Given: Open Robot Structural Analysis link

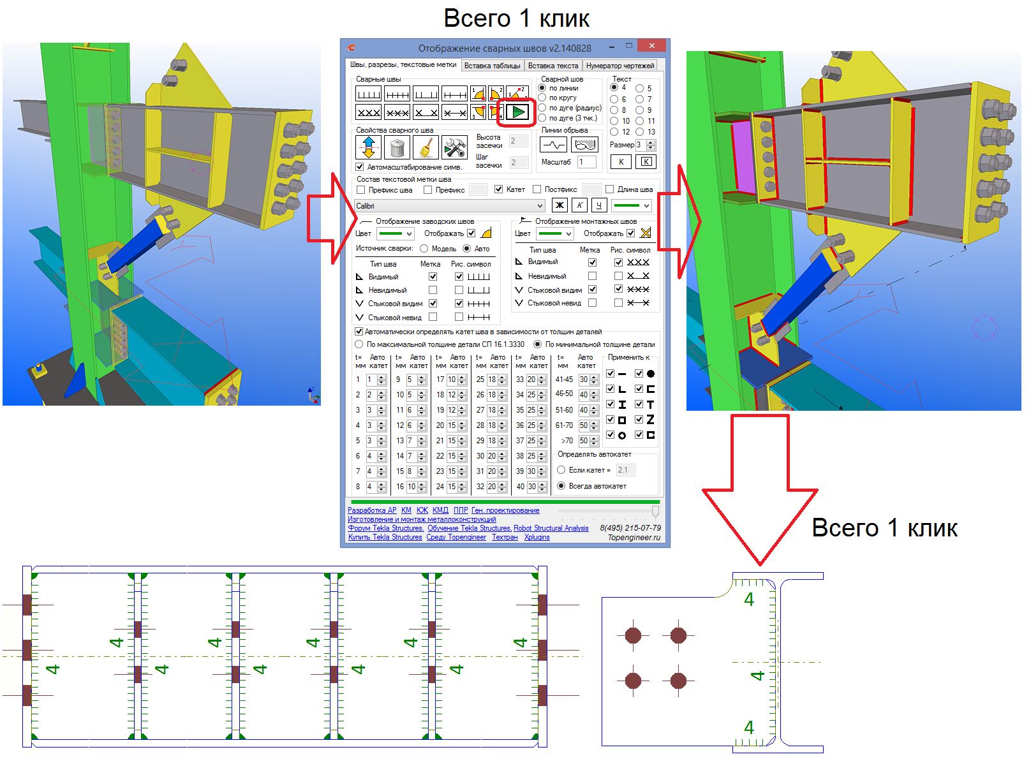Looking at the screenshot, I should [551, 528].
